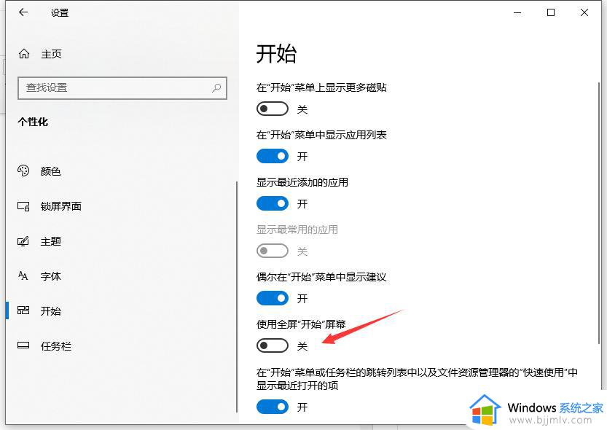Turn off 偶尔在开始菜单中显示建议 toggle

[272, 298]
